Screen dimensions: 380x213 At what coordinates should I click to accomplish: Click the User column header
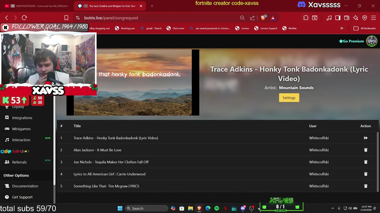click(x=313, y=126)
